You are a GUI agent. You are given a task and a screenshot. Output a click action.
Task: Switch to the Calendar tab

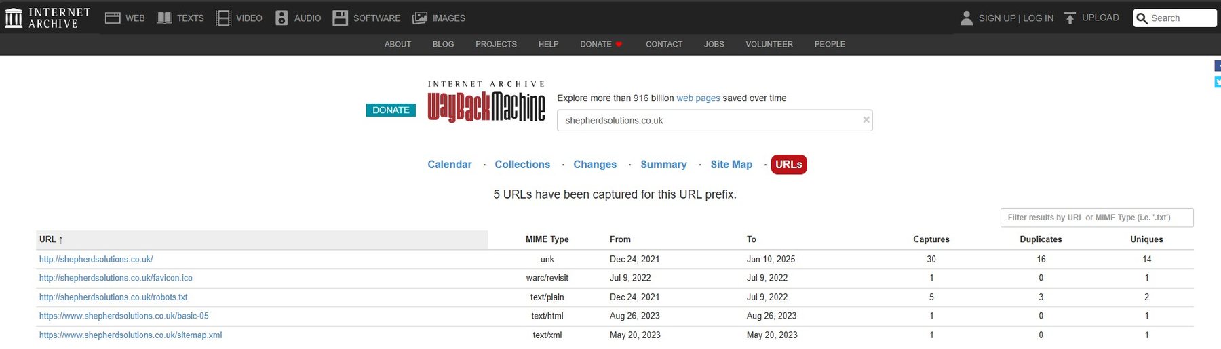pyautogui.click(x=449, y=164)
